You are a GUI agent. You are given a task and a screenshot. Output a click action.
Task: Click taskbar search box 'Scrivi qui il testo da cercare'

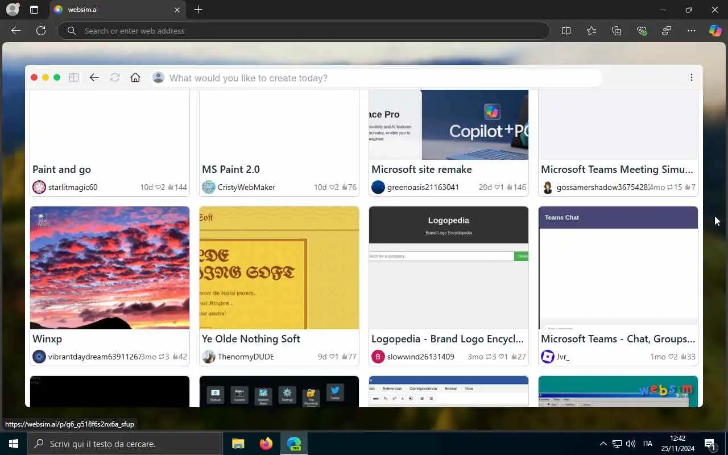pos(125,444)
